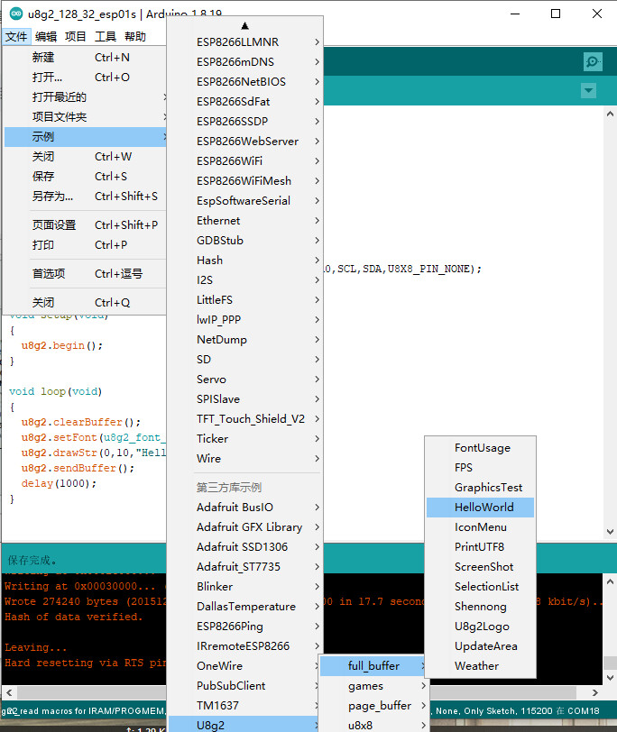This screenshot has width=617, height=732.
Task: Open the IconMenu example
Action: [x=480, y=527]
